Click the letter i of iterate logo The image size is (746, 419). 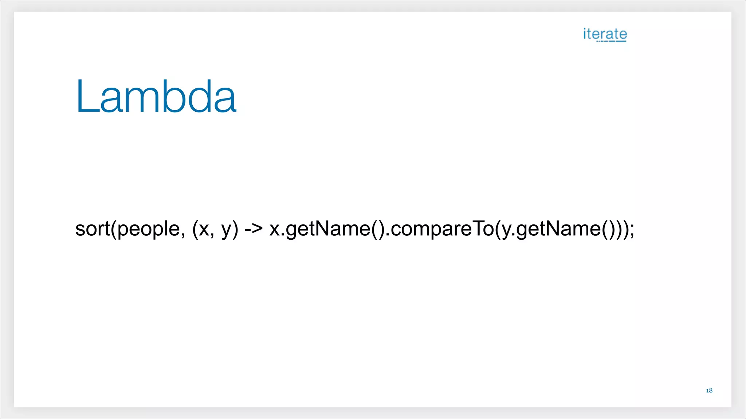[x=585, y=33]
